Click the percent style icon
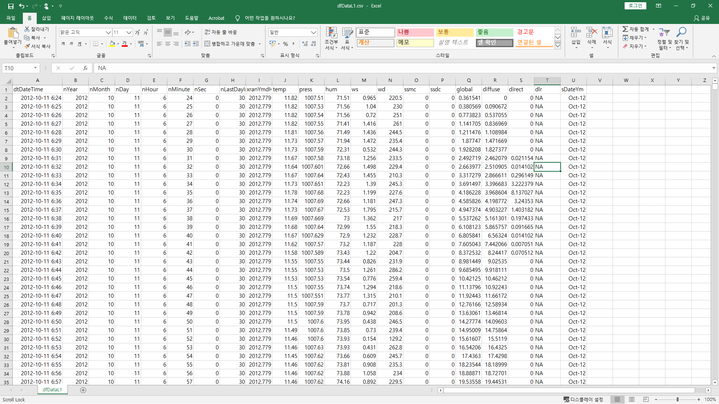Screen dimensions: 719x404 [285, 44]
